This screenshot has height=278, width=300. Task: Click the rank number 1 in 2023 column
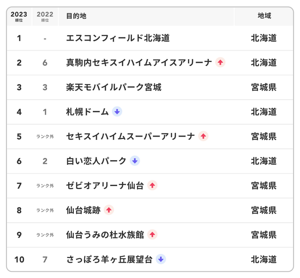click(19, 38)
